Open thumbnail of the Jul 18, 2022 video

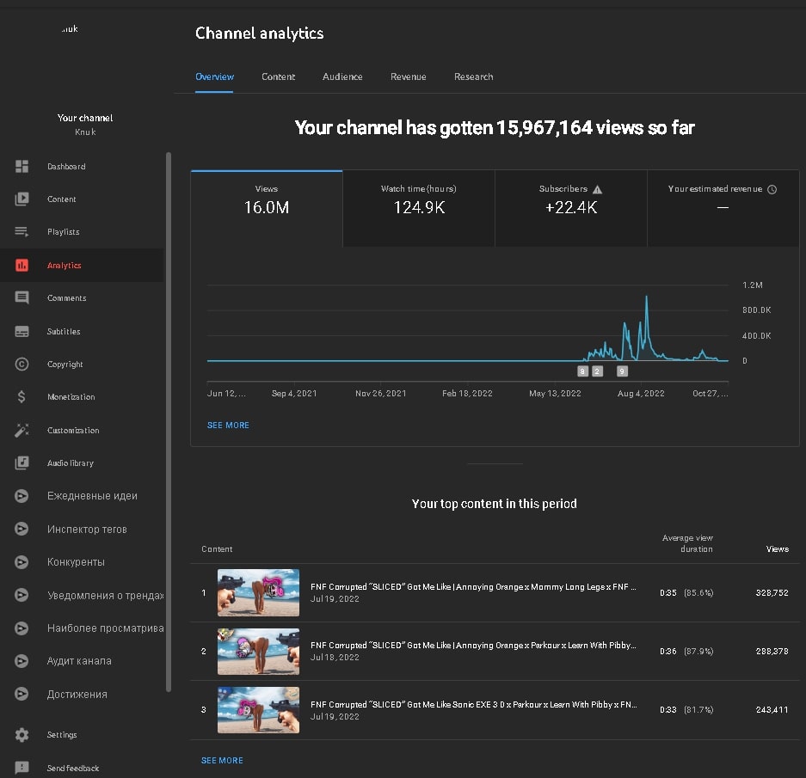coord(258,651)
